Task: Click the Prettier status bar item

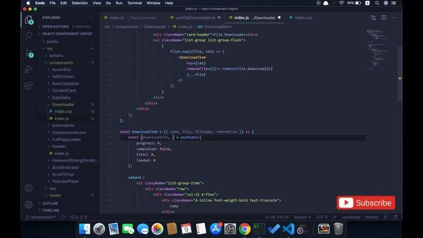Action: tap(371, 217)
